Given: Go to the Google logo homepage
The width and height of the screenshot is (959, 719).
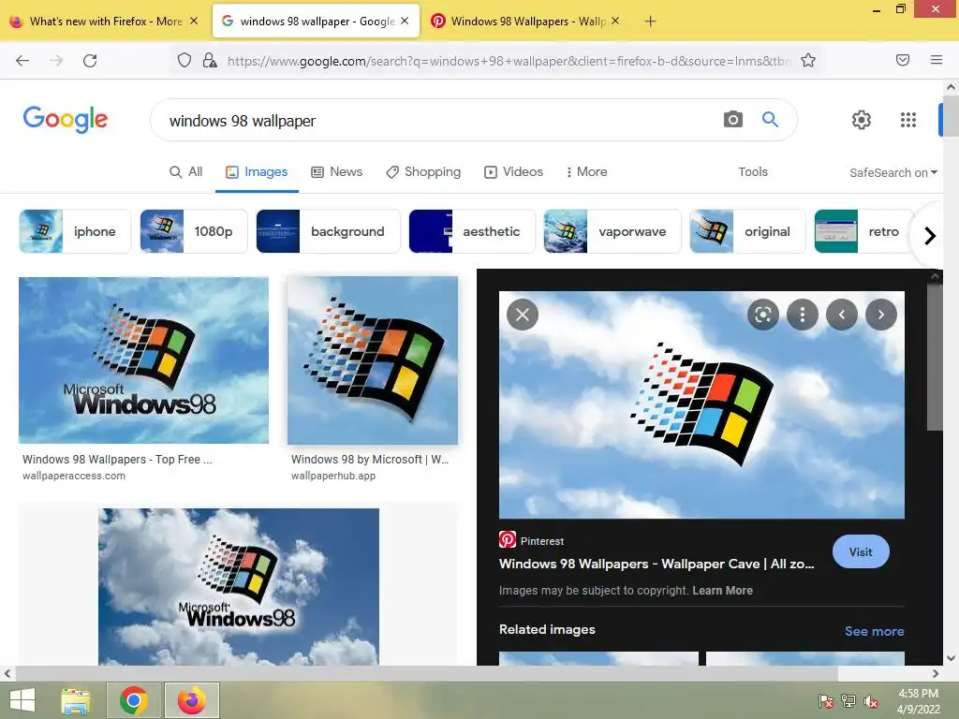Looking at the screenshot, I should tap(66, 119).
